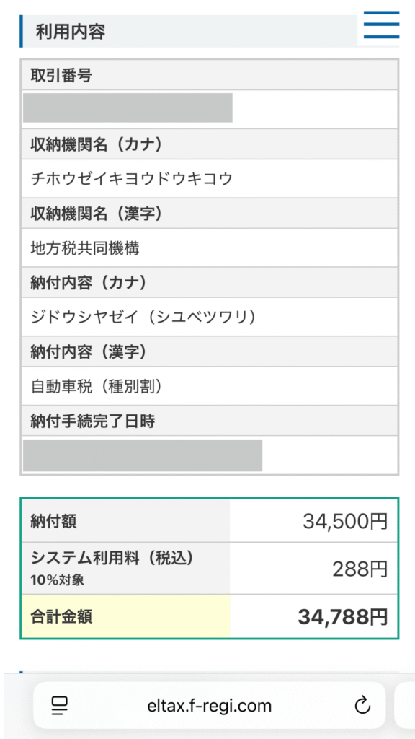Tap the reload page icon
The image size is (415, 739).
coord(362,705)
